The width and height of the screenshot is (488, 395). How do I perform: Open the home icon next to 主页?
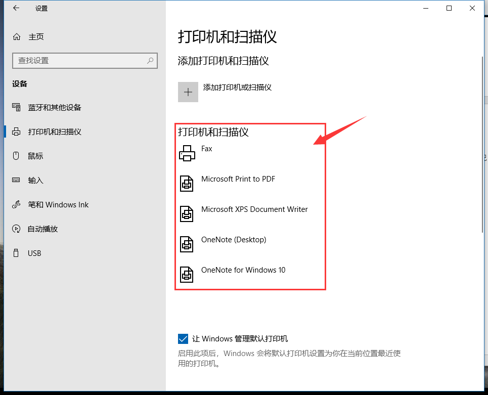tap(17, 37)
